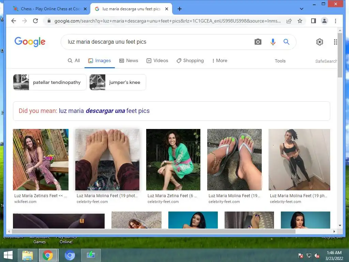This screenshot has width=349, height=262.
Task: Start voice search with the microphone
Action: coord(273,42)
